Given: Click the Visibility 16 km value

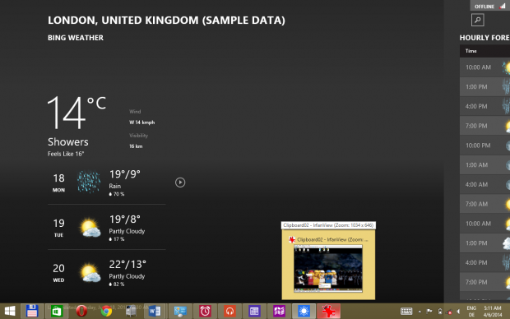Looking at the screenshot, I should point(136,146).
